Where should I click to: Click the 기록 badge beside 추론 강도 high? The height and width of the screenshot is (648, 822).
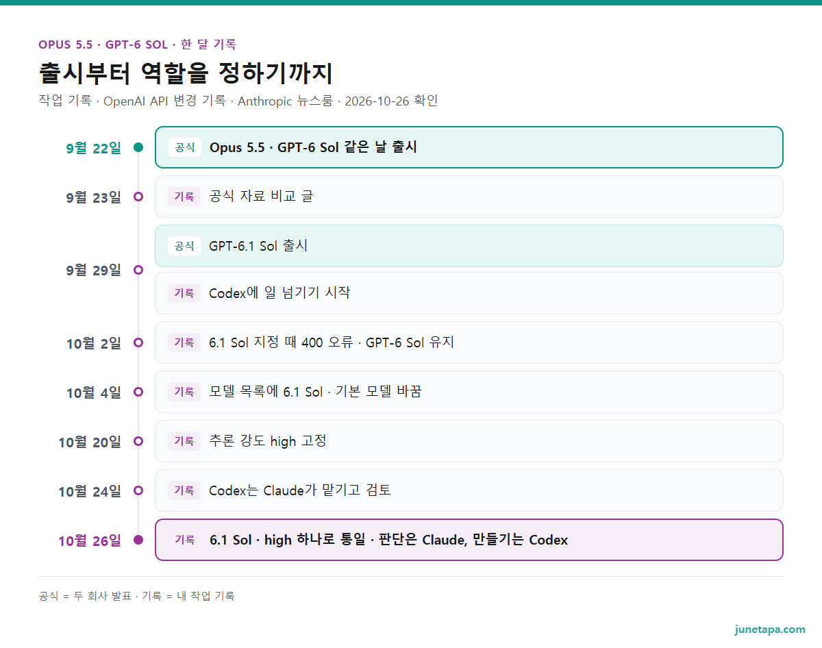point(184,441)
